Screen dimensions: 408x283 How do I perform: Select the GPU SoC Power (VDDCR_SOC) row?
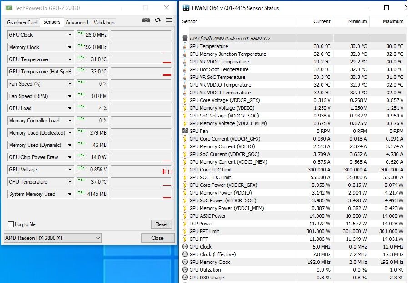293,200
